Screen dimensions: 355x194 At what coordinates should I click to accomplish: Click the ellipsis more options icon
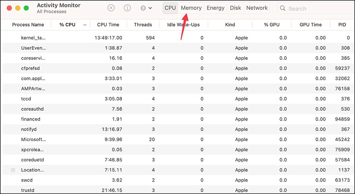[143, 8]
